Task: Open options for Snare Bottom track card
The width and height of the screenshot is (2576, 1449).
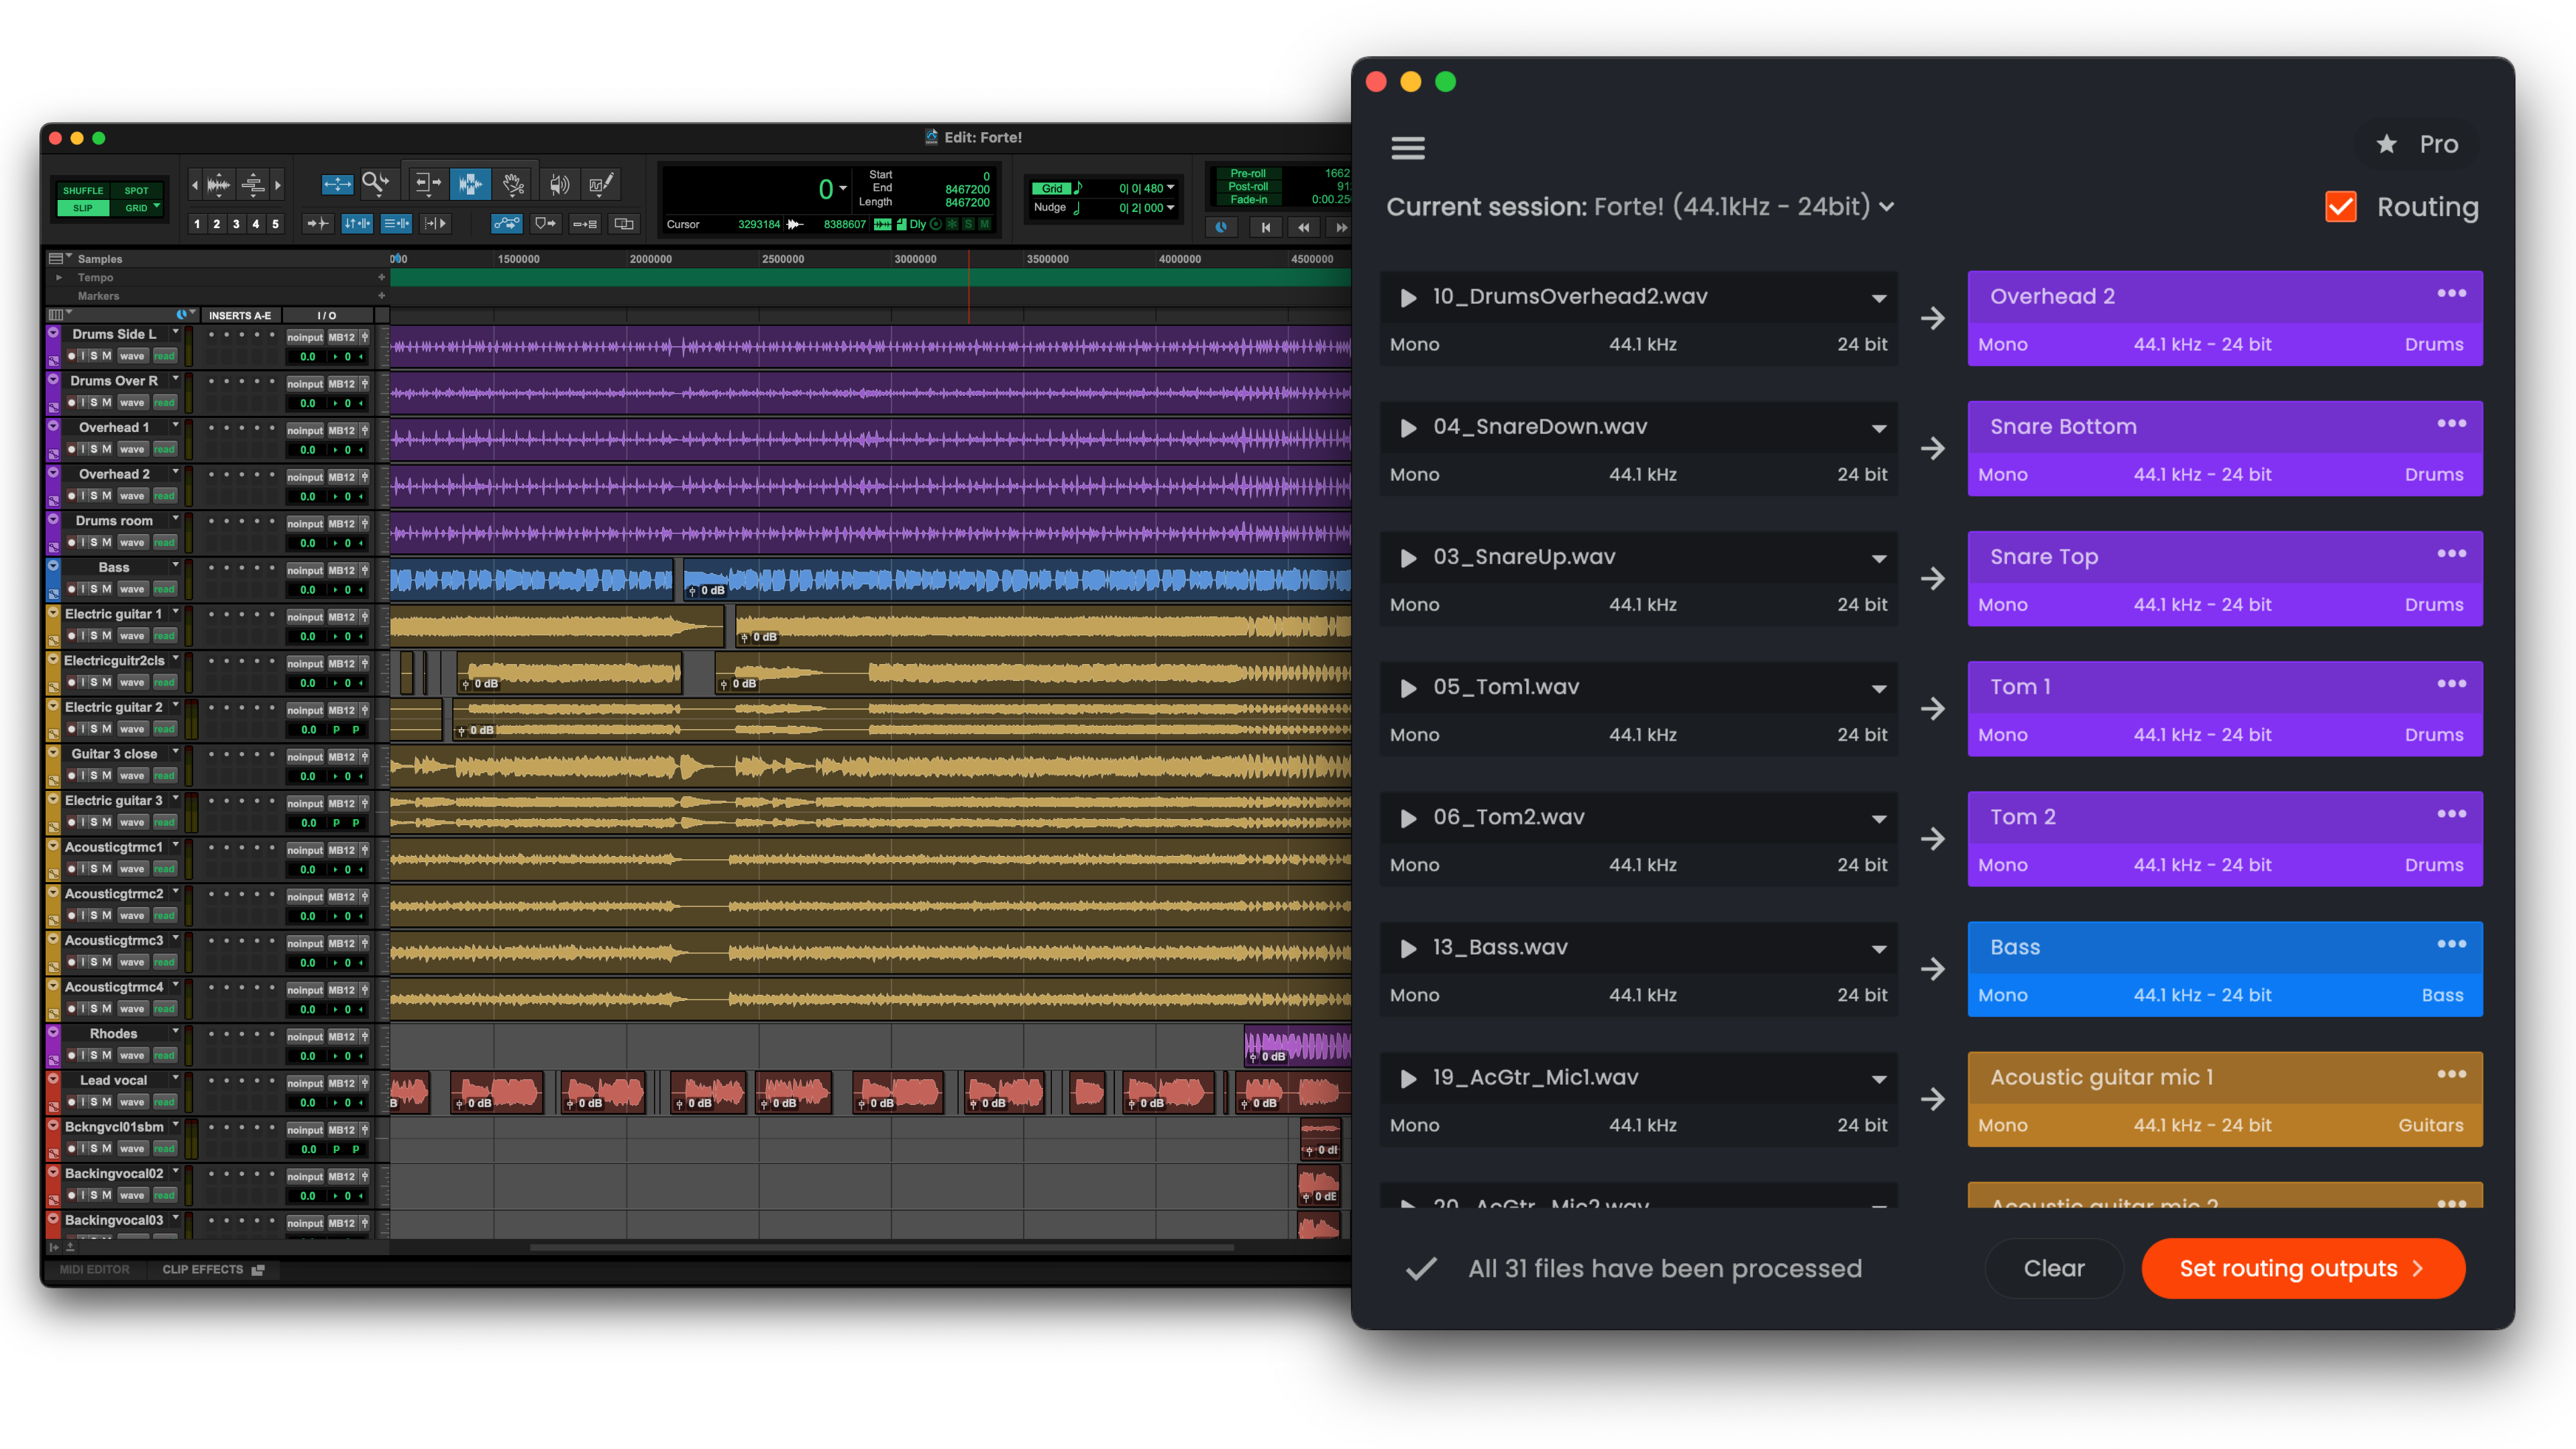Action: (x=2450, y=423)
